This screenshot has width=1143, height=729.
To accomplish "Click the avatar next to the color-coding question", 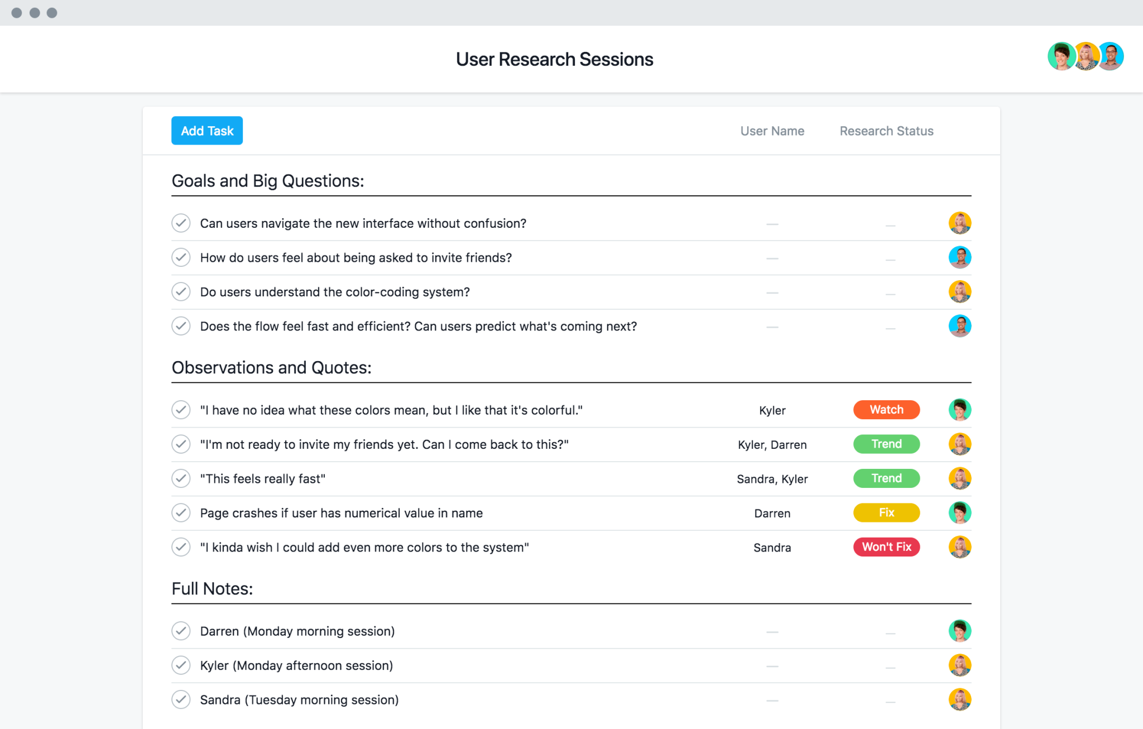I will pyautogui.click(x=960, y=291).
